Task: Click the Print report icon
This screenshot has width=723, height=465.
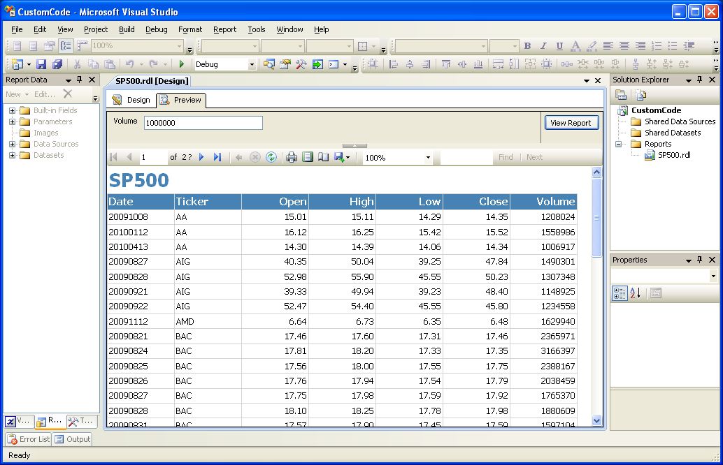Action: pos(292,158)
